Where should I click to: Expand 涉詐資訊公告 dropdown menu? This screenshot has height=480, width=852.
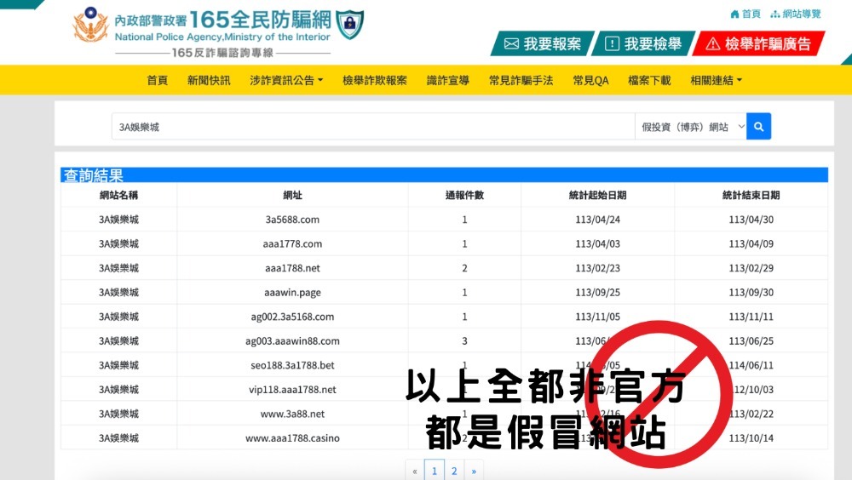tap(286, 80)
